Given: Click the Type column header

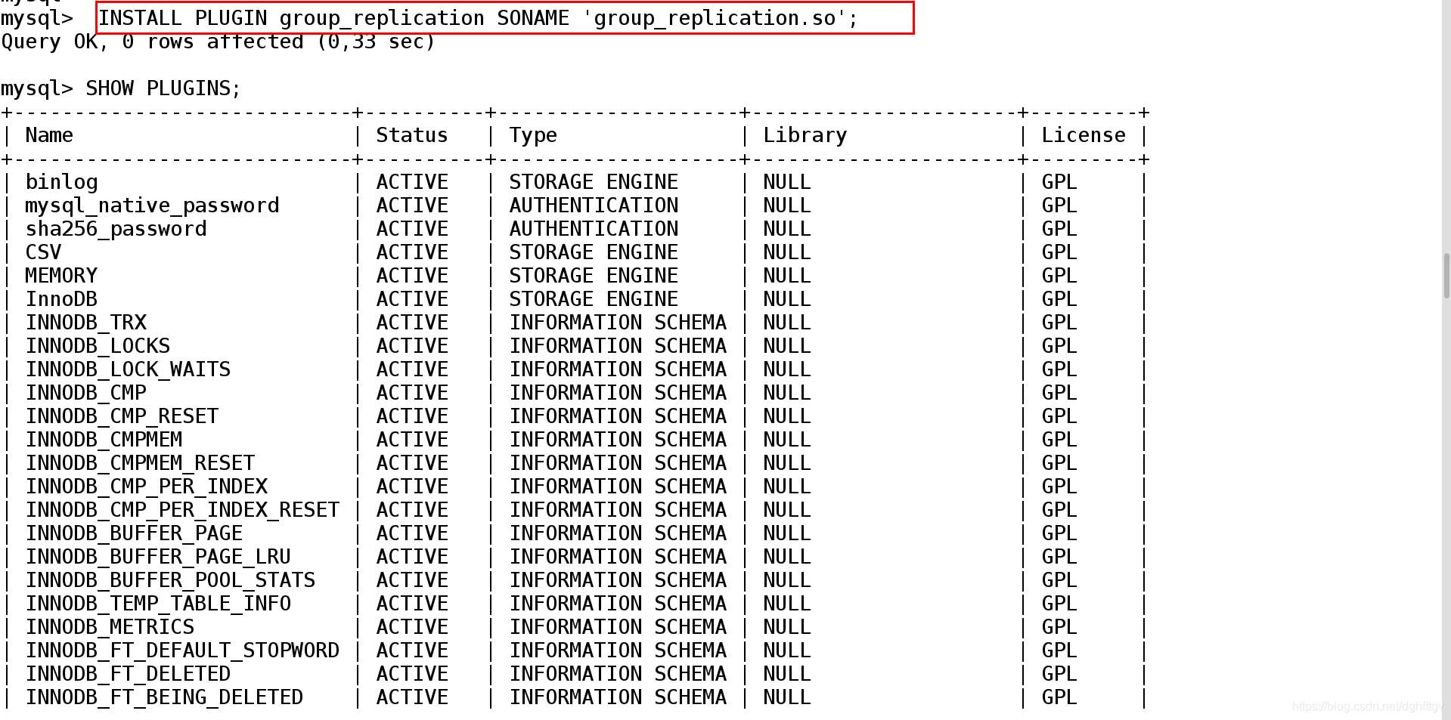Looking at the screenshot, I should (x=533, y=135).
